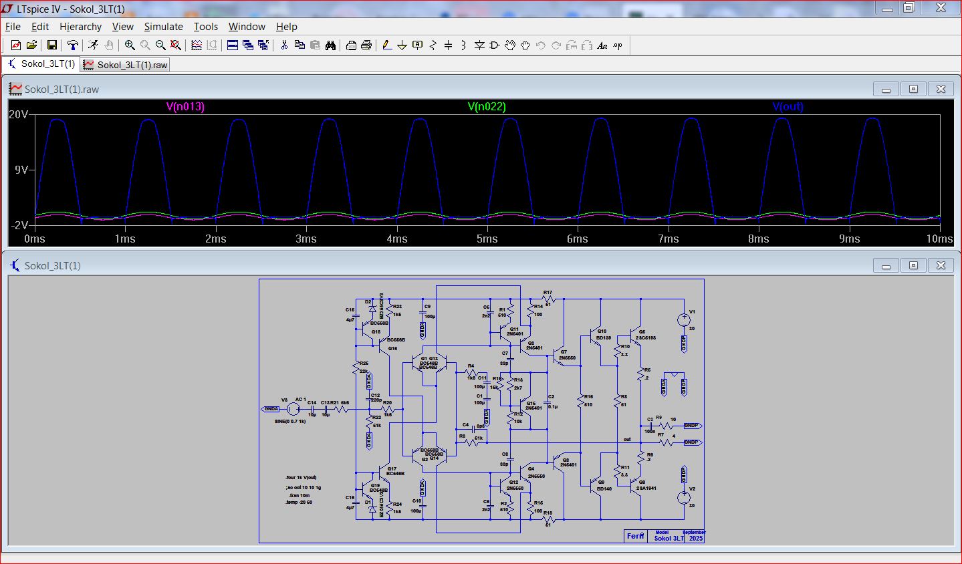This screenshot has height=564, width=962.
Task: Click the Tile Windows horizontally icon
Action: tap(233, 45)
